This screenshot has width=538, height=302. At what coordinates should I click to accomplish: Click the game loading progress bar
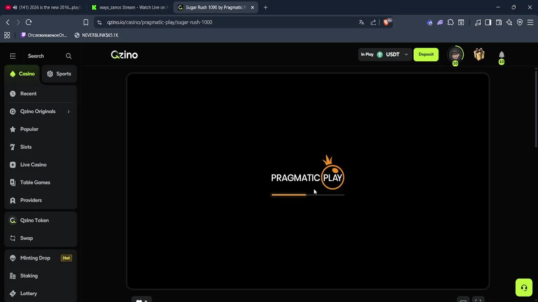coord(308,195)
